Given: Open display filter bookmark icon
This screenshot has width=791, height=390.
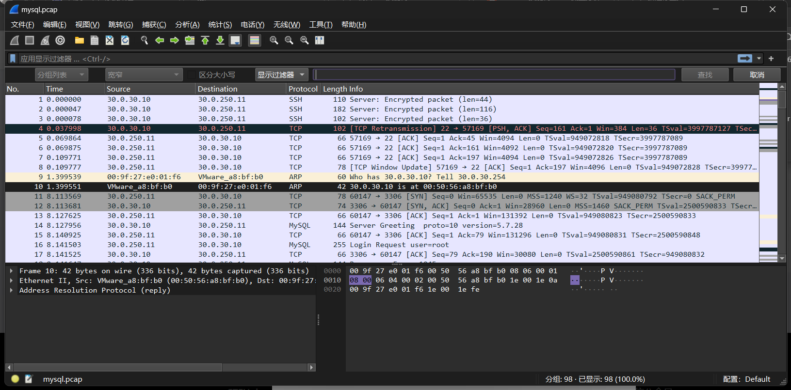Looking at the screenshot, I should [13, 59].
